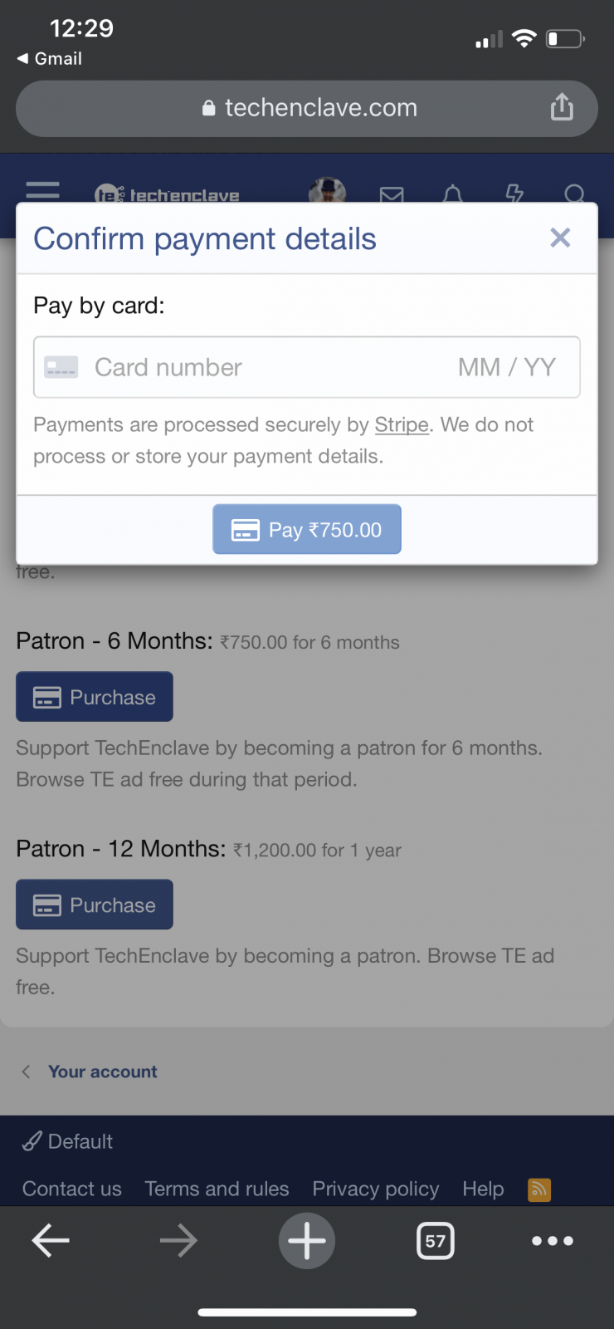Purchase the Patron 12 Months plan
This screenshot has height=1329, width=614.
click(95, 905)
